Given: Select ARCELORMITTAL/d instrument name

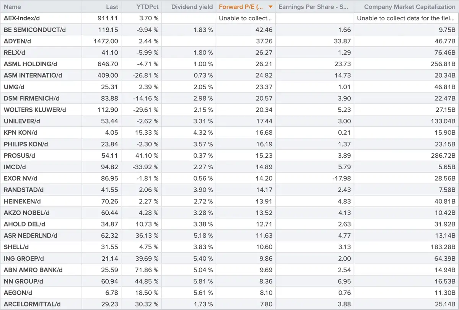Looking at the screenshot, I should 32,305.
